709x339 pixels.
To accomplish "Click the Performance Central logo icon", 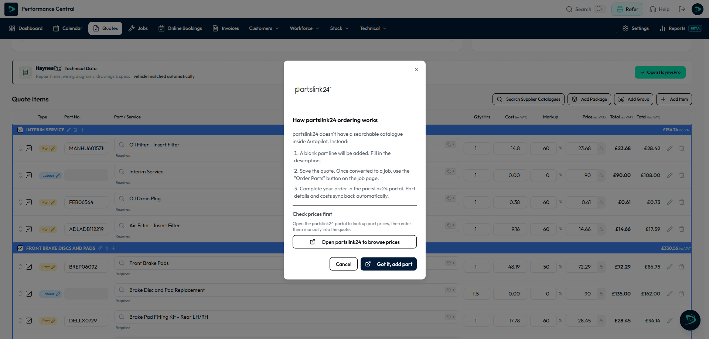I will pyautogui.click(x=11, y=9).
